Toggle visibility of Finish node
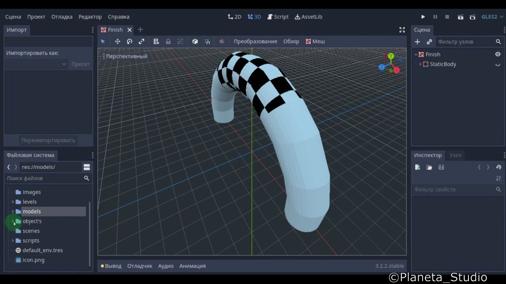This screenshot has width=506, height=284. click(x=498, y=54)
